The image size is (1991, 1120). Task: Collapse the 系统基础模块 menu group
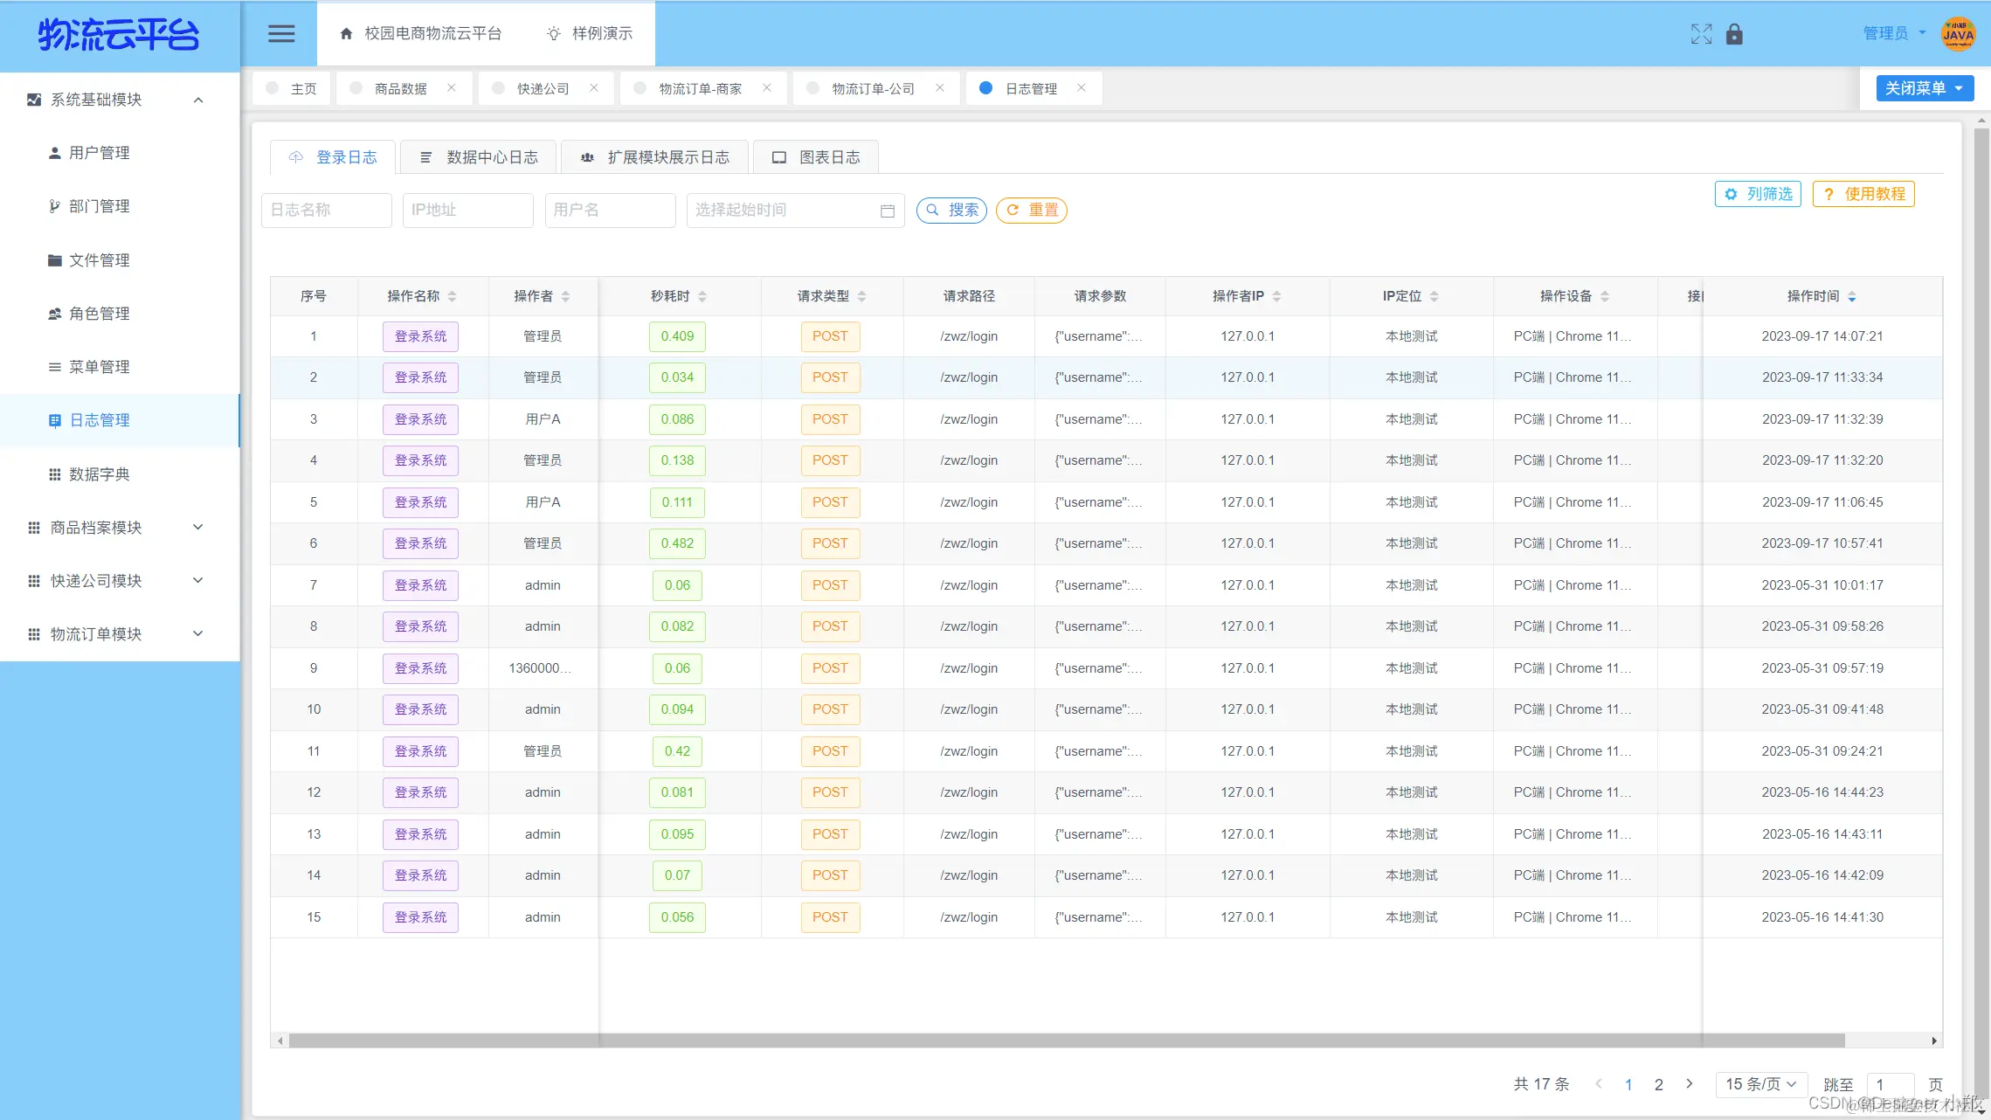tap(198, 100)
